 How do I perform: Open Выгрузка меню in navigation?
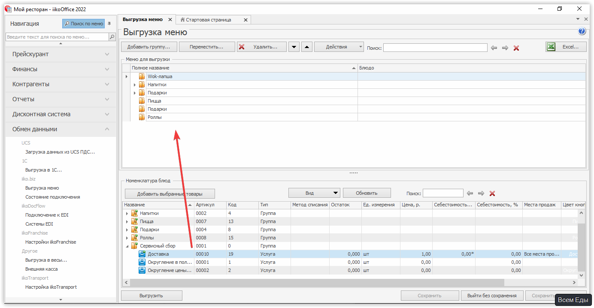(x=42, y=188)
